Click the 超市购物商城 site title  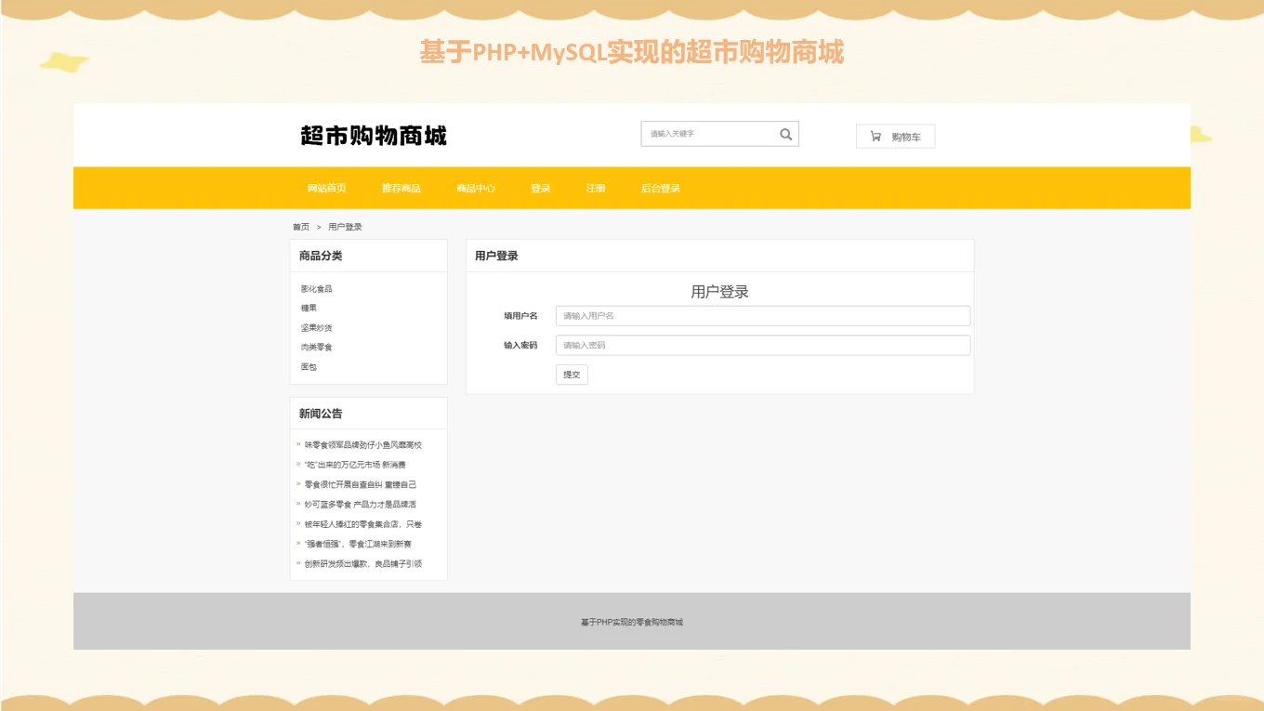coord(372,135)
